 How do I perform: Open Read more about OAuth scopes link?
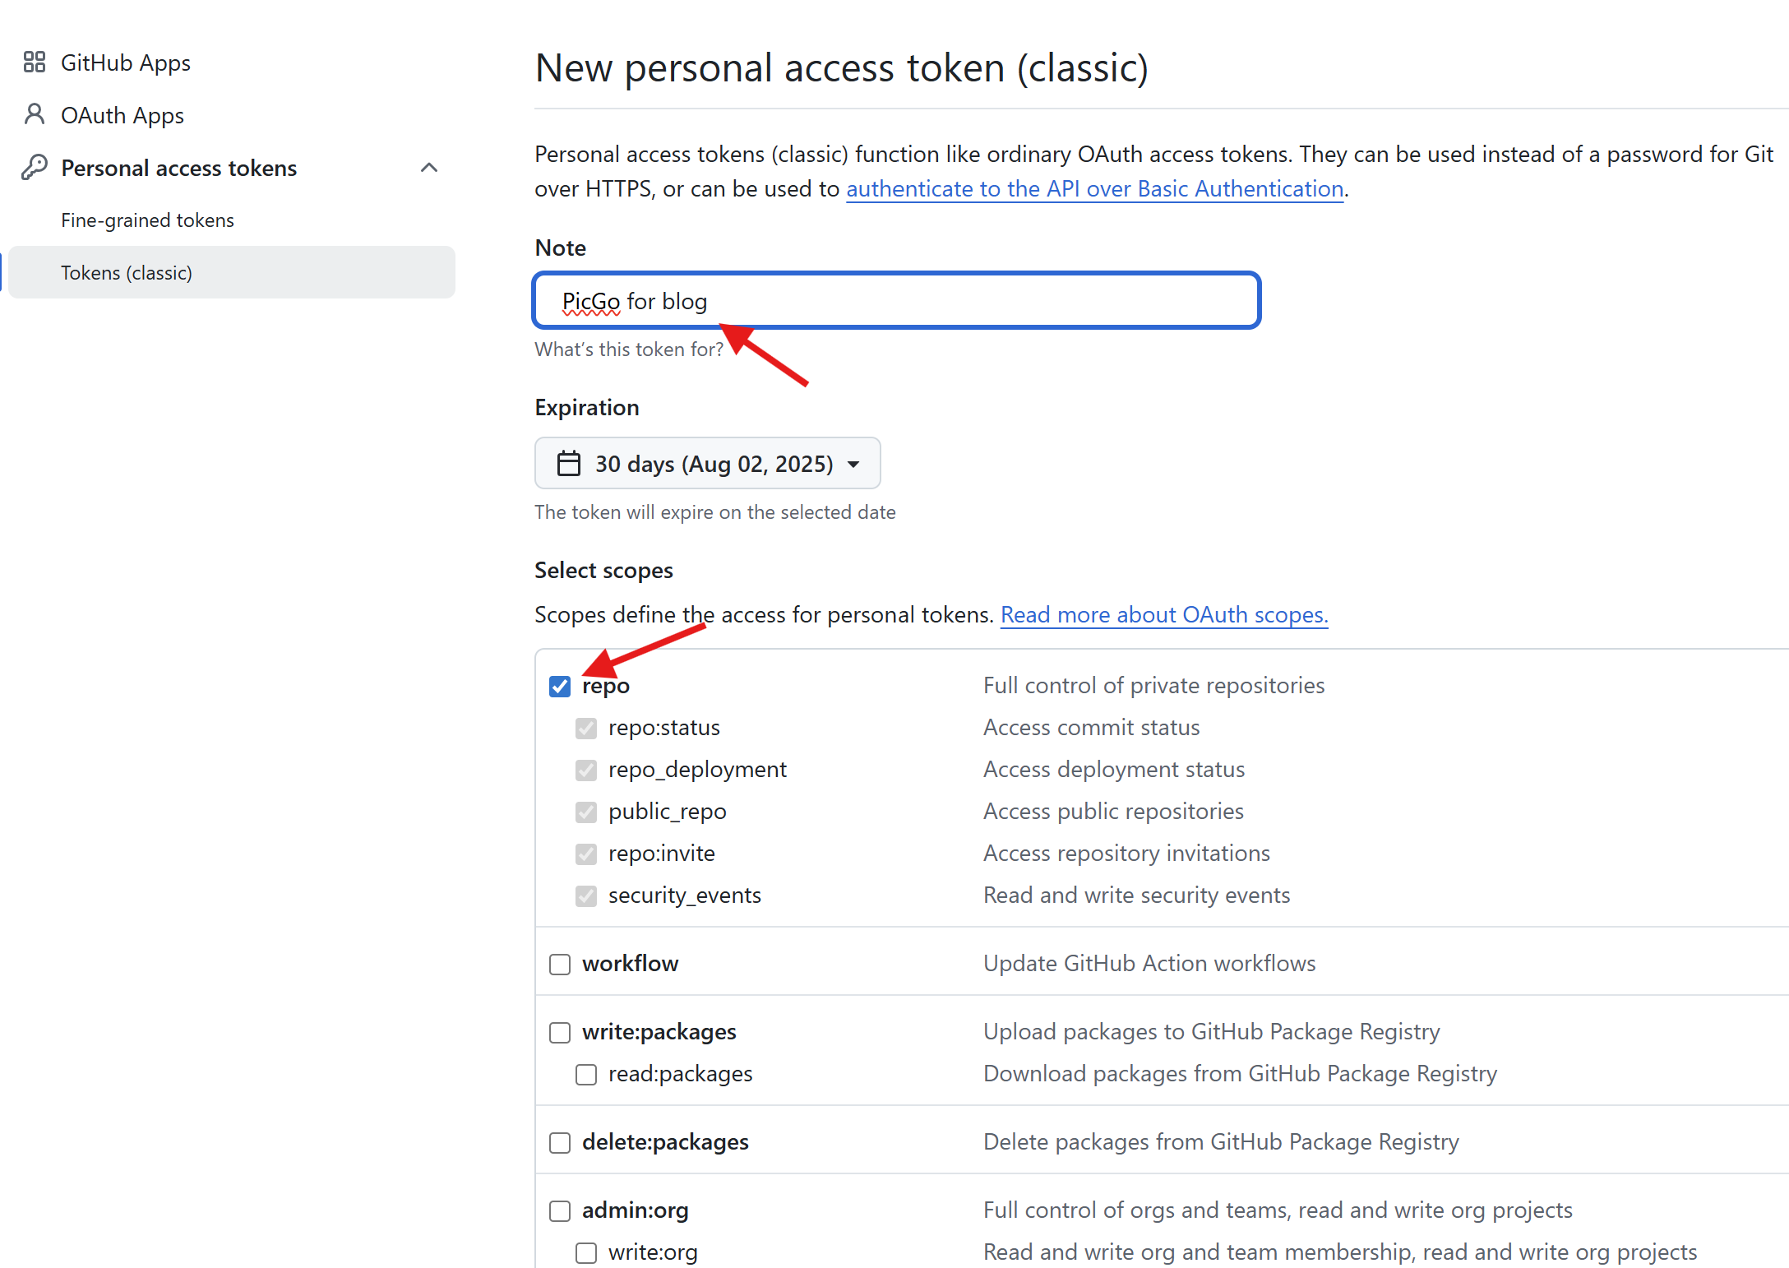(1163, 615)
